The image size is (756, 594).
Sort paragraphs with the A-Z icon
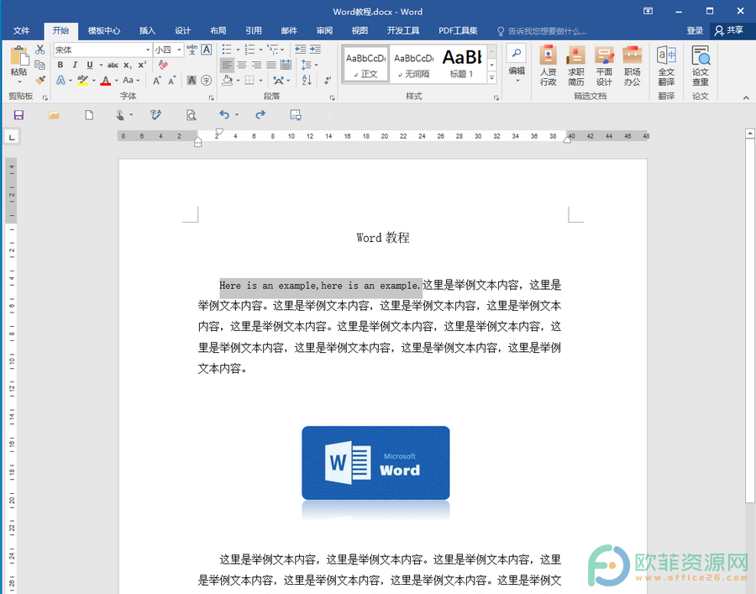point(307,81)
